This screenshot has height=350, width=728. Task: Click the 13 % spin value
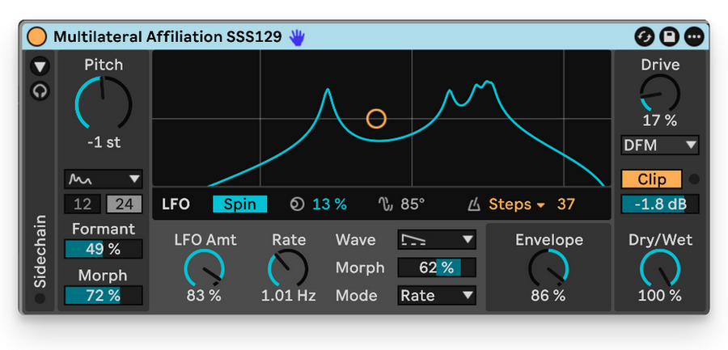[x=330, y=205]
